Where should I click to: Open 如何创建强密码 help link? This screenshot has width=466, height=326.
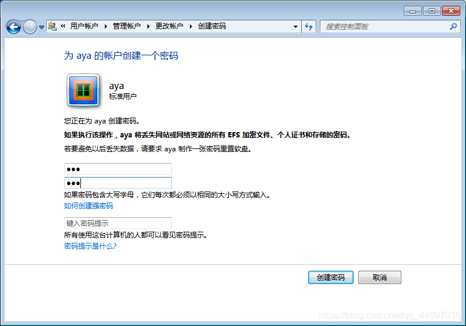point(89,205)
